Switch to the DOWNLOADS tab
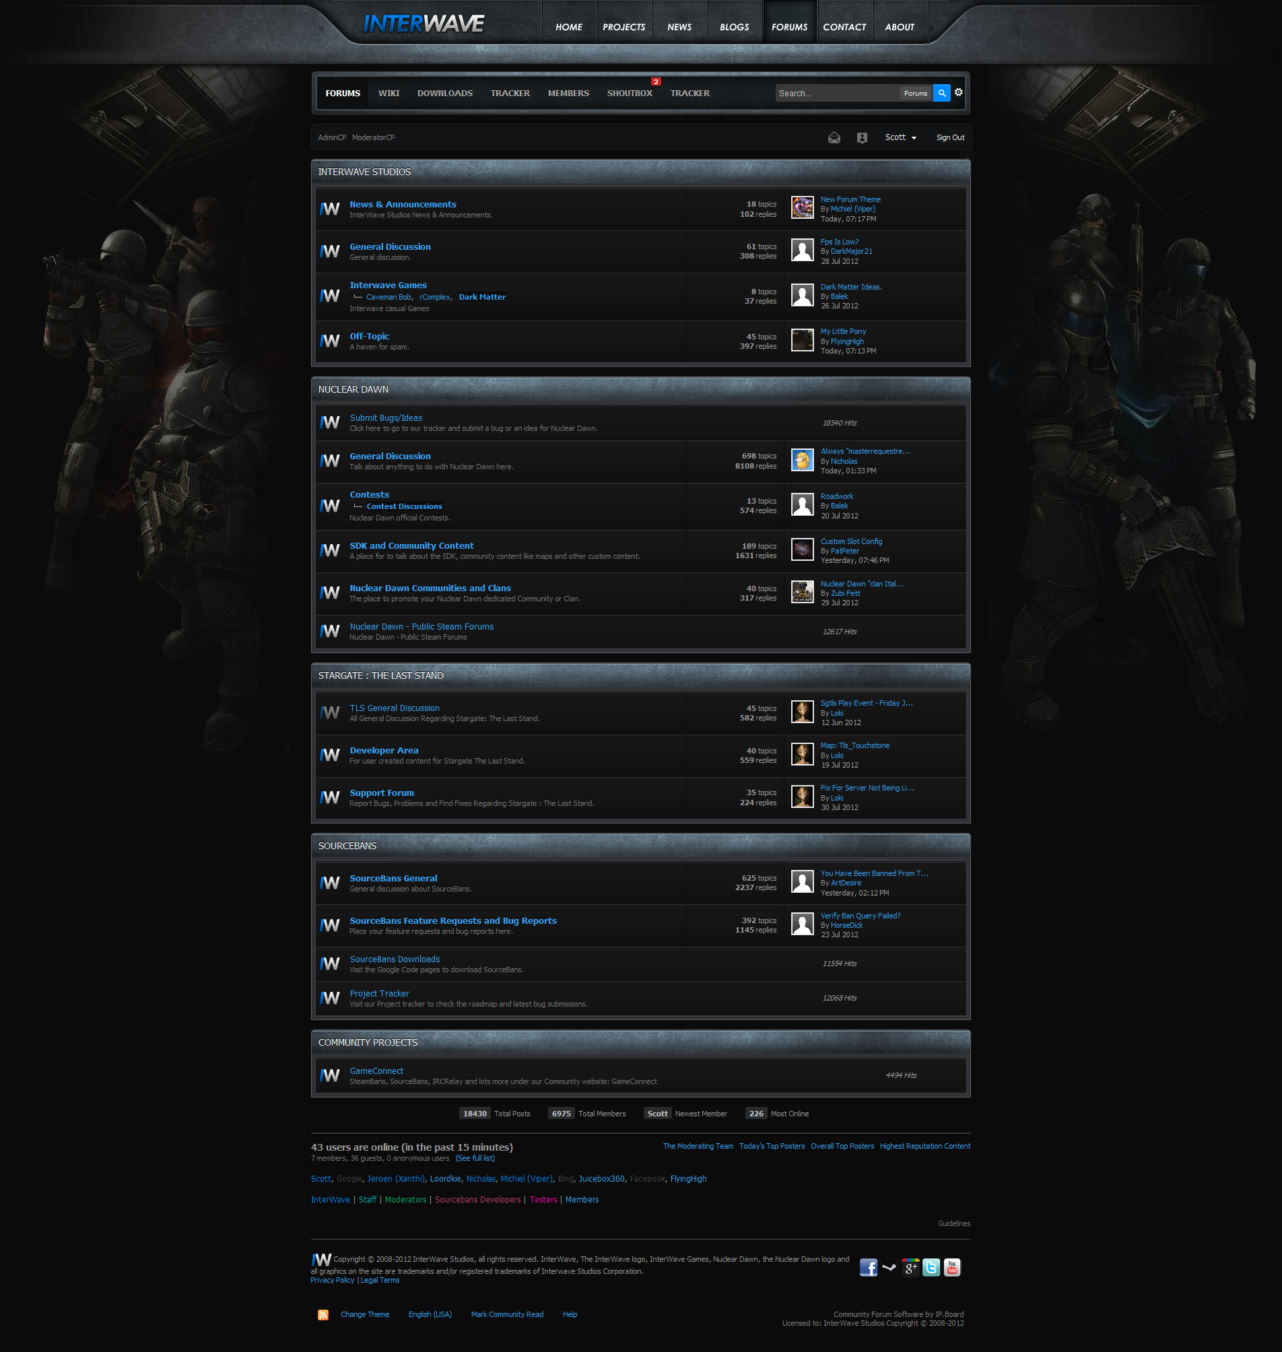 (x=445, y=94)
